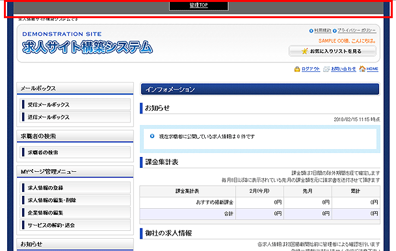Click the 合計 row label

pyautogui.click(x=228, y=213)
